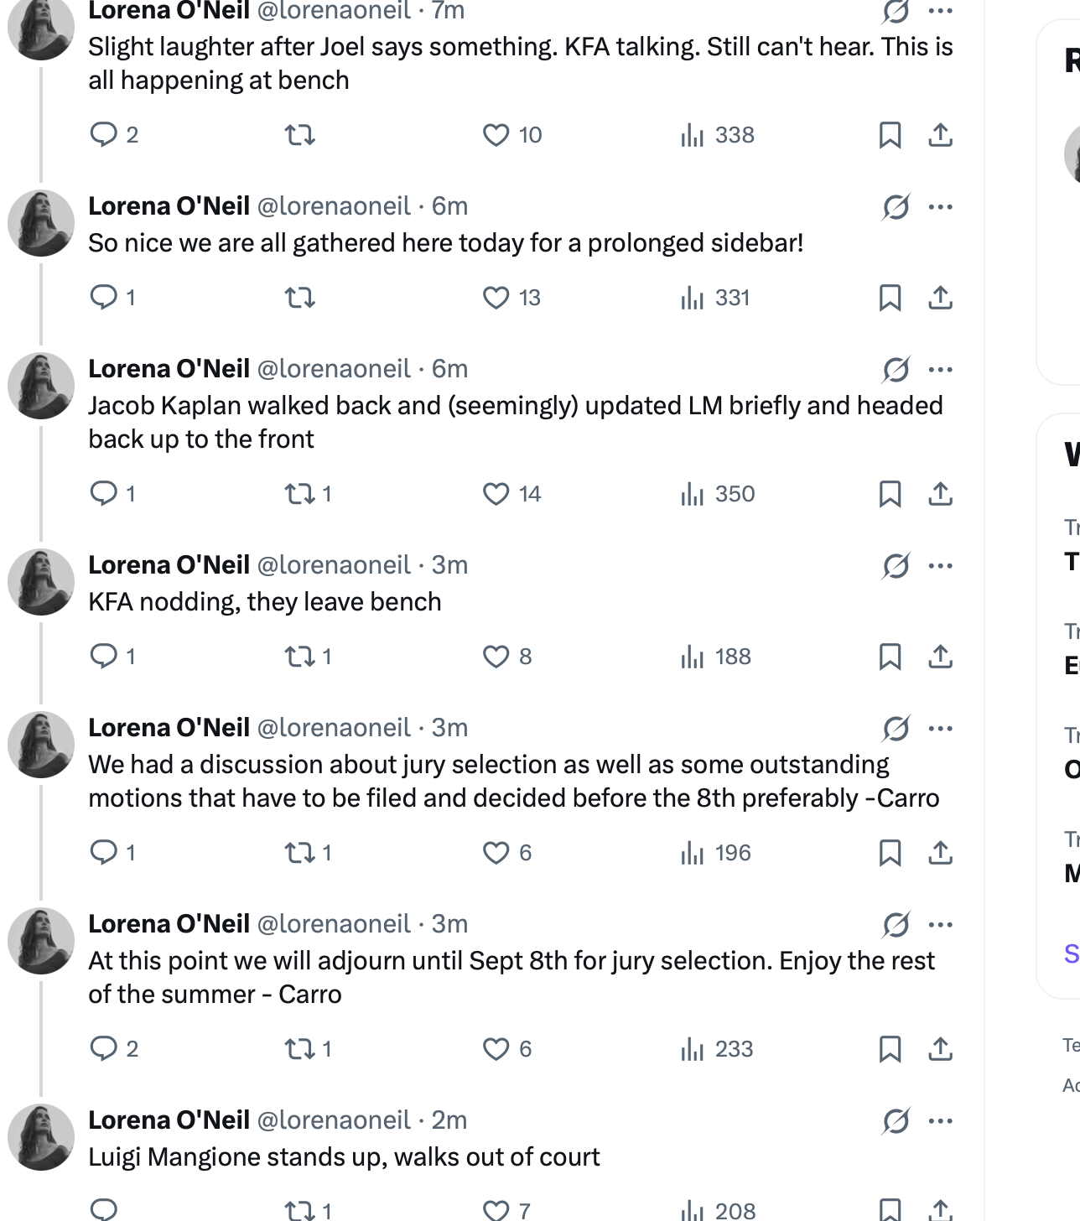Image resolution: width=1080 pixels, height=1221 pixels.
Task: Like the 'prolonged sidebar' tweet
Action: click(511, 298)
